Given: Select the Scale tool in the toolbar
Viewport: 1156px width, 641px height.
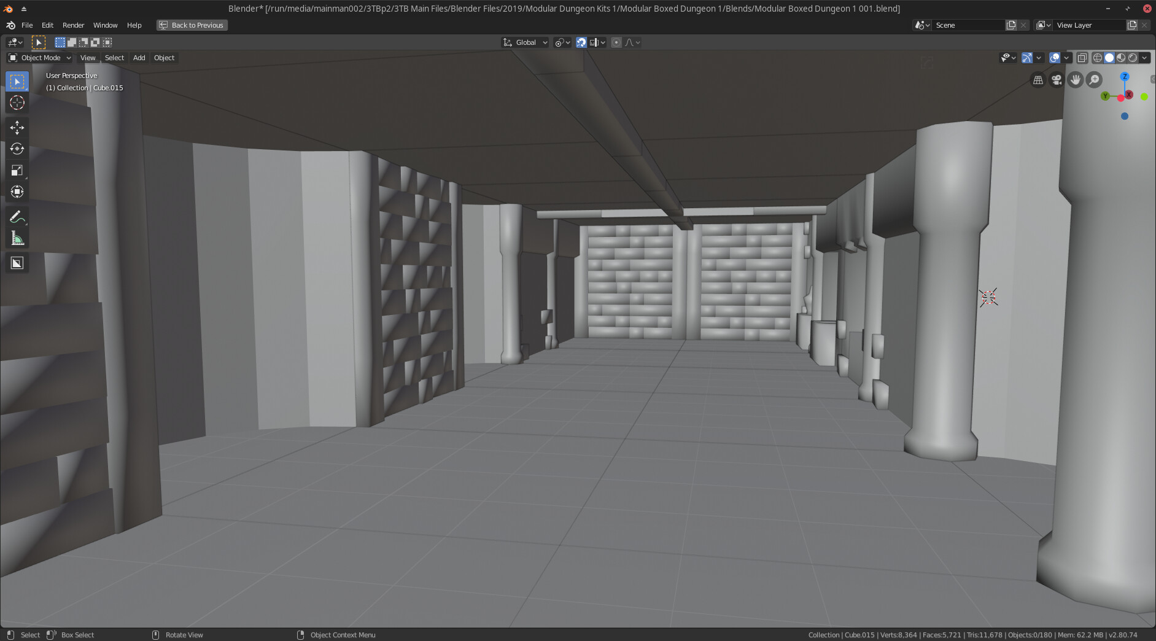Looking at the screenshot, I should (17, 170).
